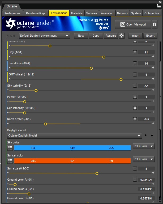
Task: Toggle keyframe diamond for Sun size
Action: click(x=135, y=169)
